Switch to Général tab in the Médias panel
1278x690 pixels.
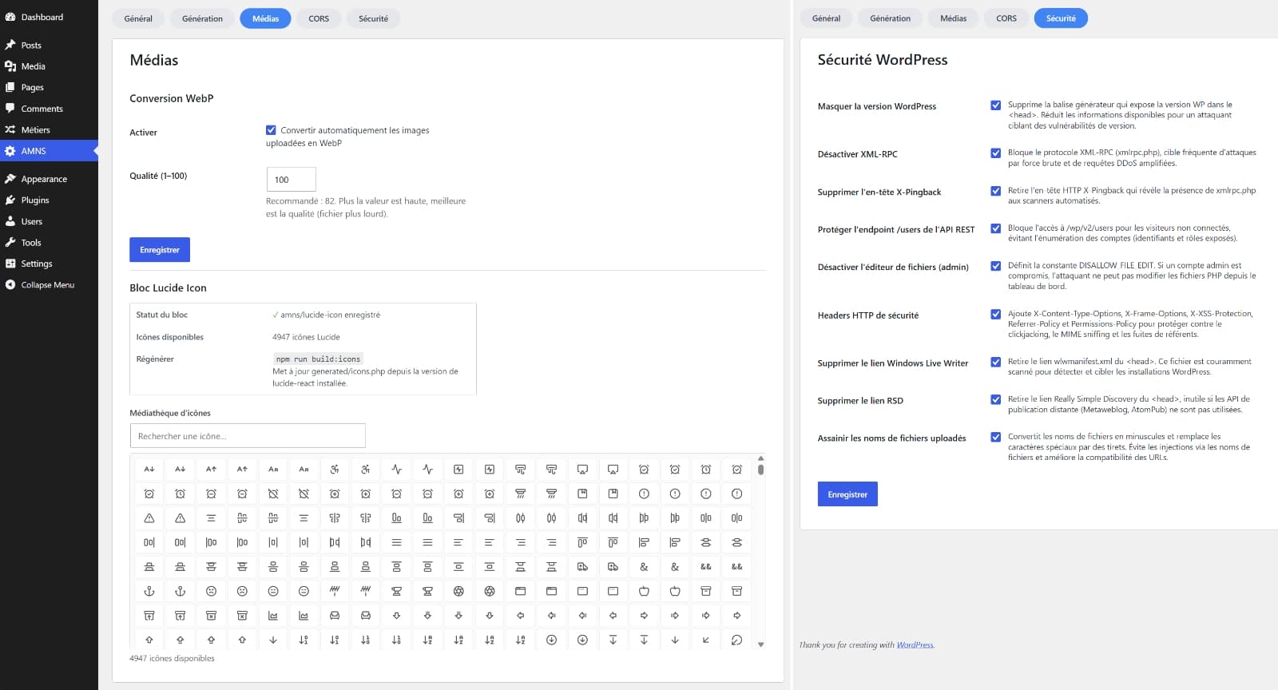click(x=138, y=18)
